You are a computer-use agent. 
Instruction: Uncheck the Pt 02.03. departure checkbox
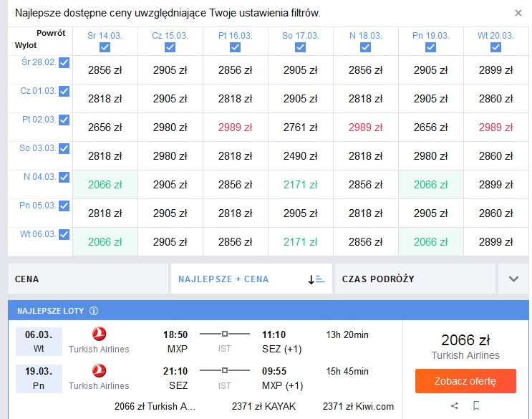coord(64,120)
